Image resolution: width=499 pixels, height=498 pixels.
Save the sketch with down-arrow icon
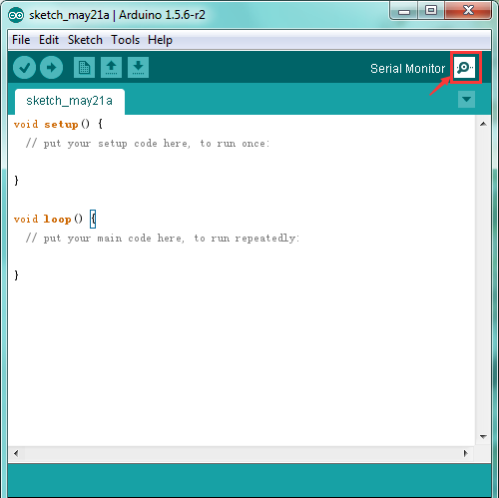tap(138, 68)
